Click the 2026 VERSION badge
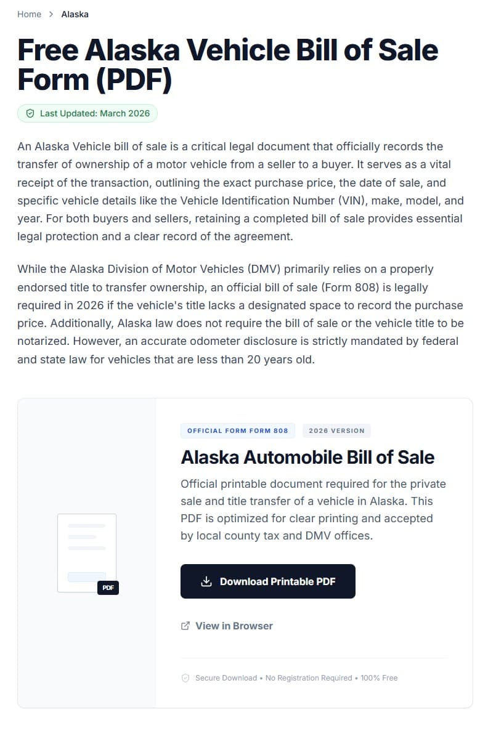 [336, 430]
